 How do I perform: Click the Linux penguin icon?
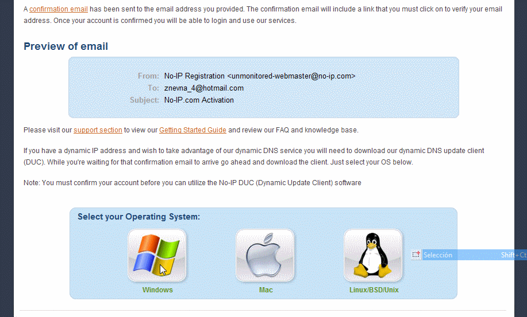tap(373, 255)
